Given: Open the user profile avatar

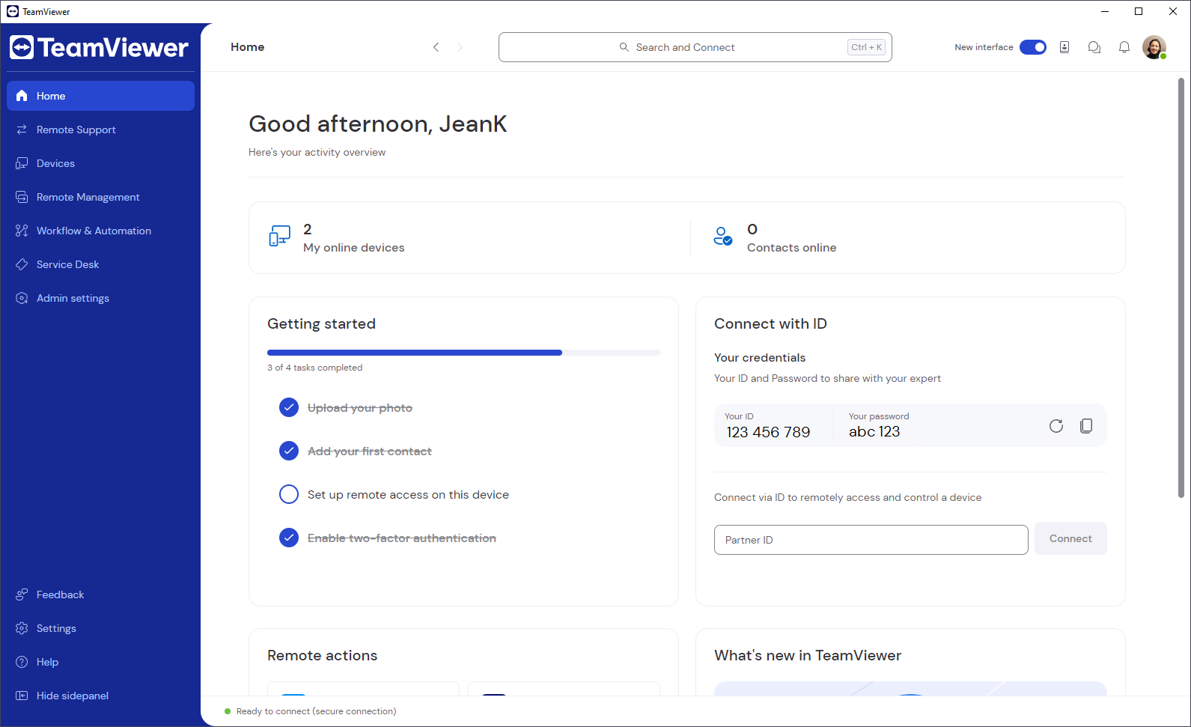Looking at the screenshot, I should (1154, 47).
